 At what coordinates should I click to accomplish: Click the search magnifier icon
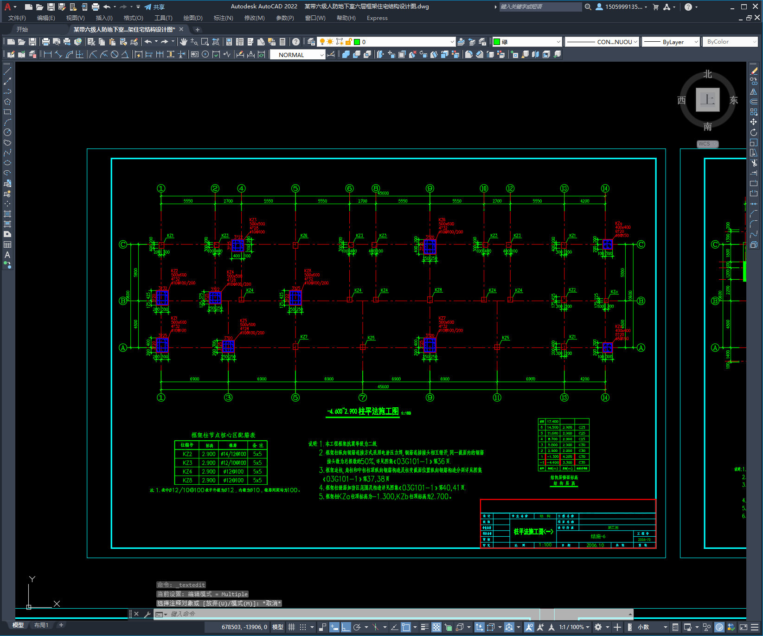point(588,6)
